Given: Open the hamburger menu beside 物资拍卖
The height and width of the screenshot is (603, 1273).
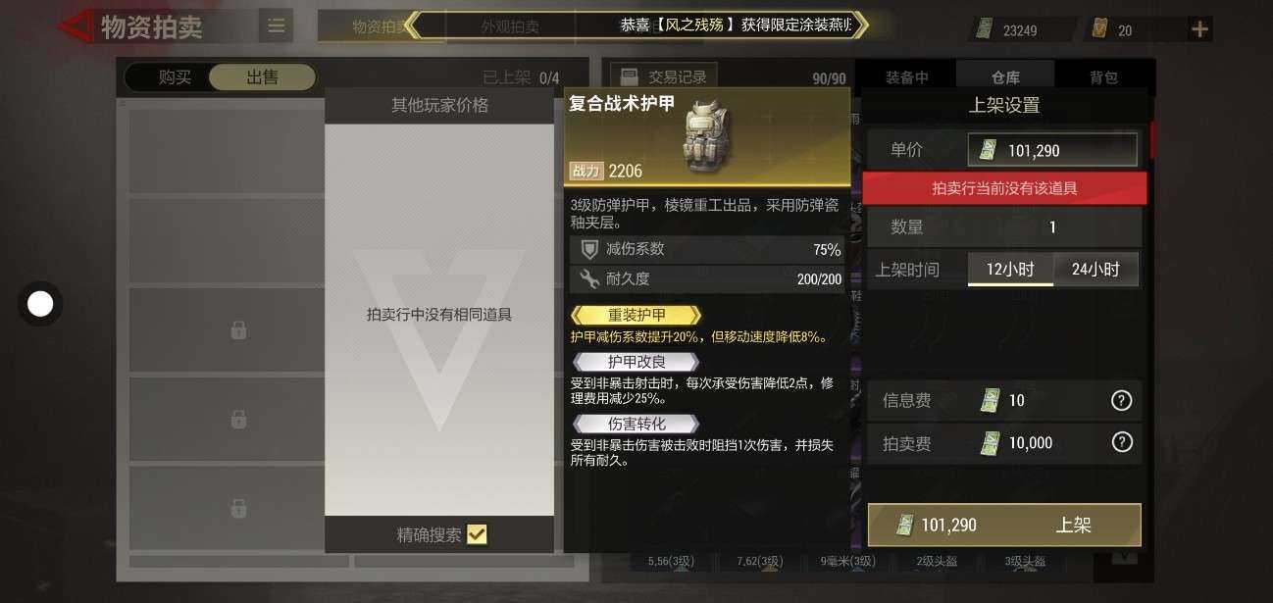Looking at the screenshot, I should [x=276, y=26].
